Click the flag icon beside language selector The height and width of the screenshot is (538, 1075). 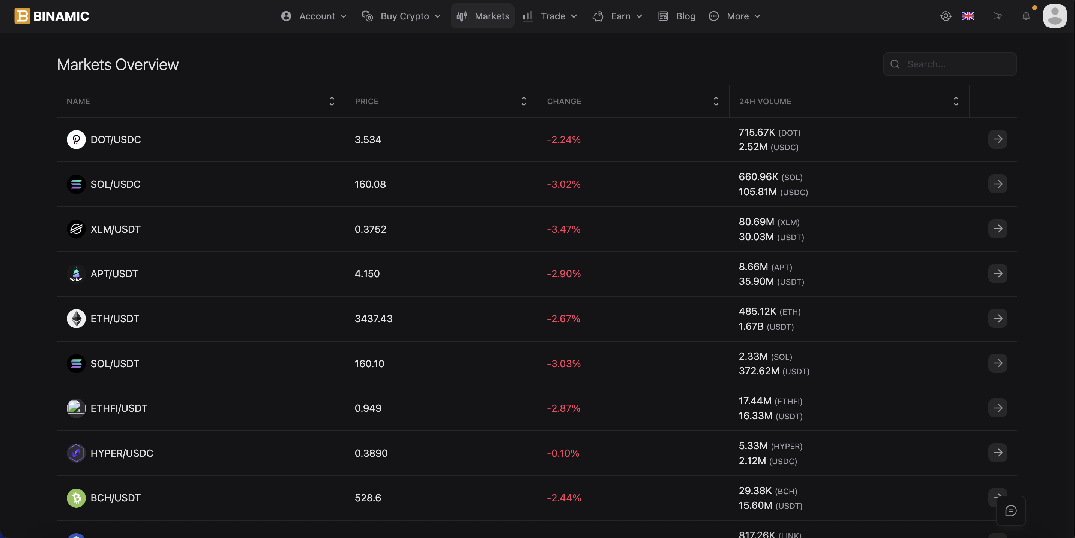coord(997,16)
